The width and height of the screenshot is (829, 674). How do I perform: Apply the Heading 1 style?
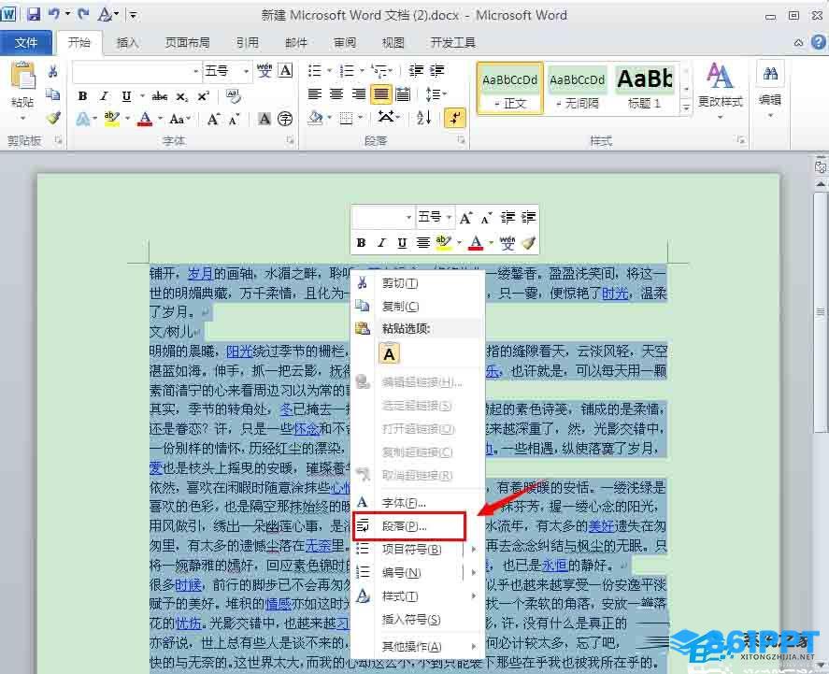645,88
